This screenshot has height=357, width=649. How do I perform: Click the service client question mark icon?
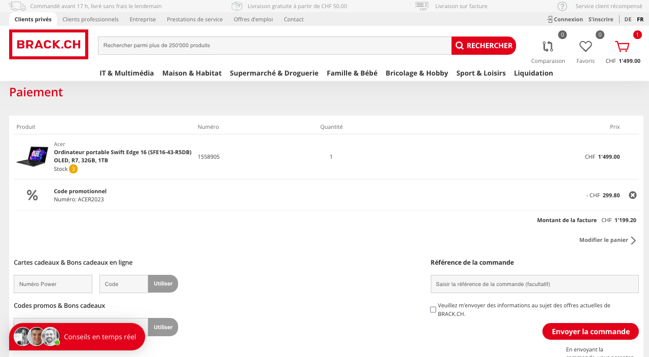(x=562, y=7)
